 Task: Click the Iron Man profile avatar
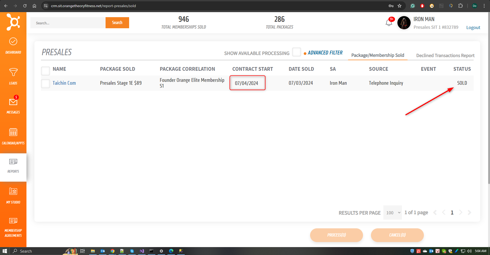pyautogui.click(x=404, y=23)
